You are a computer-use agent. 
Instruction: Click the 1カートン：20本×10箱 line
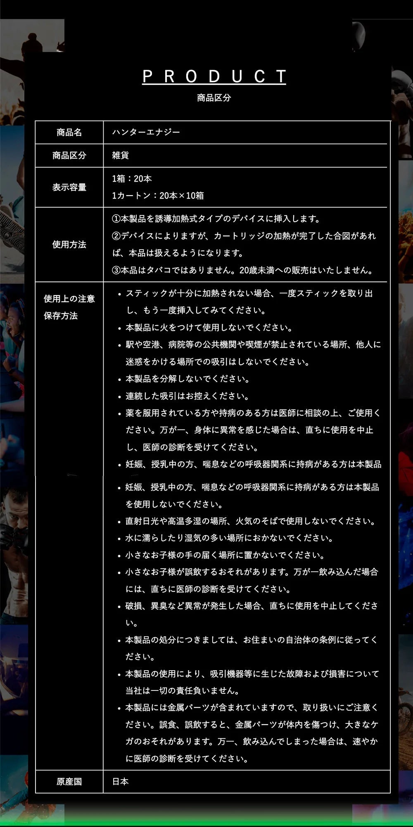click(x=158, y=196)
